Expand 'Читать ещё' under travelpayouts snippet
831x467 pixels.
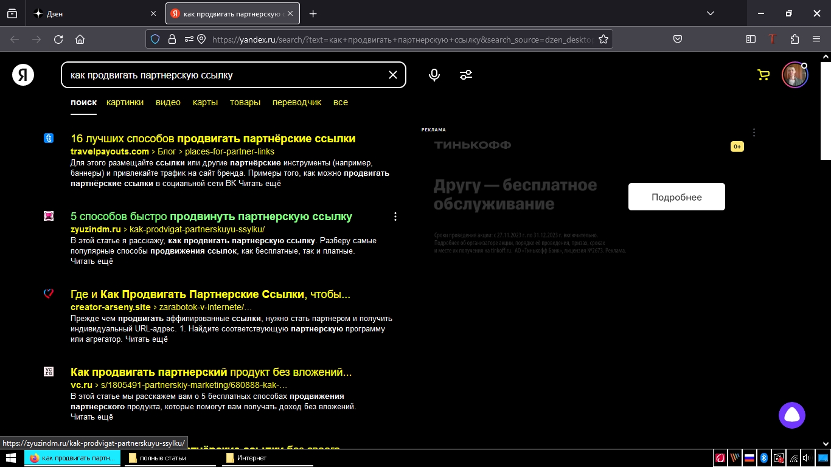point(260,184)
